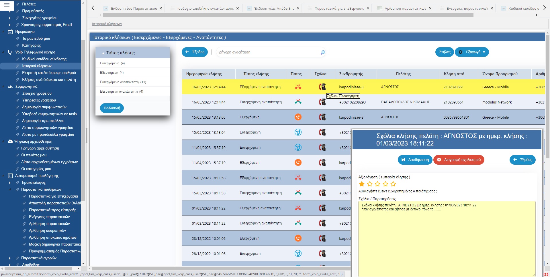This screenshot has height=277, width=550.
Task: Click the Πολλαπλή button
Action: 112,108
